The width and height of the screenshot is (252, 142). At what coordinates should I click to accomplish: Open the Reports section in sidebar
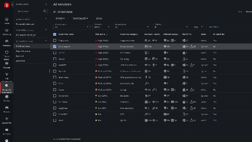click(7, 109)
